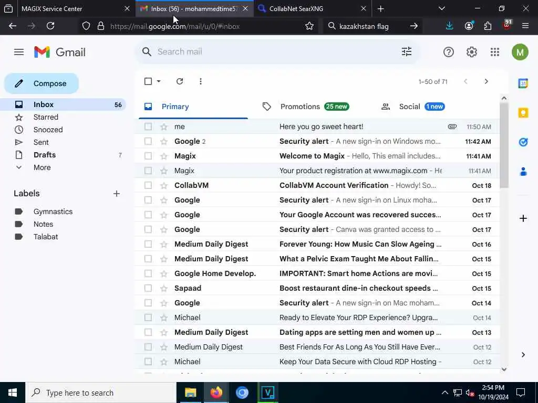Bookmark this page star icon
This screenshot has width=538, height=403.
click(x=309, y=26)
